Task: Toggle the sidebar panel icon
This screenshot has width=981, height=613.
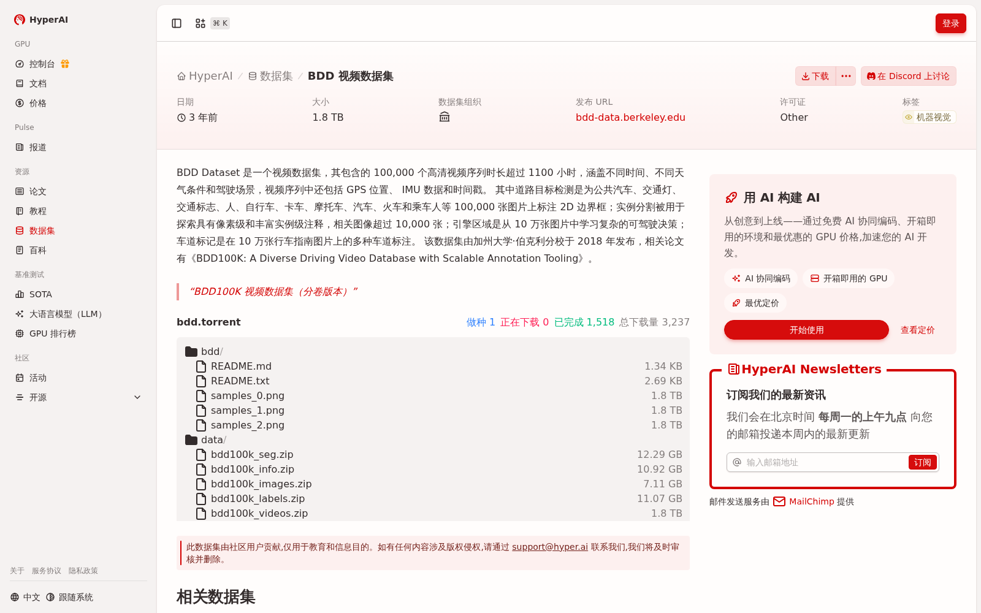Action: pyautogui.click(x=177, y=23)
